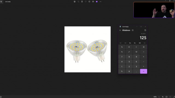The height and width of the screenshot is (98, 175).
Task: Click the MS memory store button
Action: pyautogui.click(x=140, y=43)
